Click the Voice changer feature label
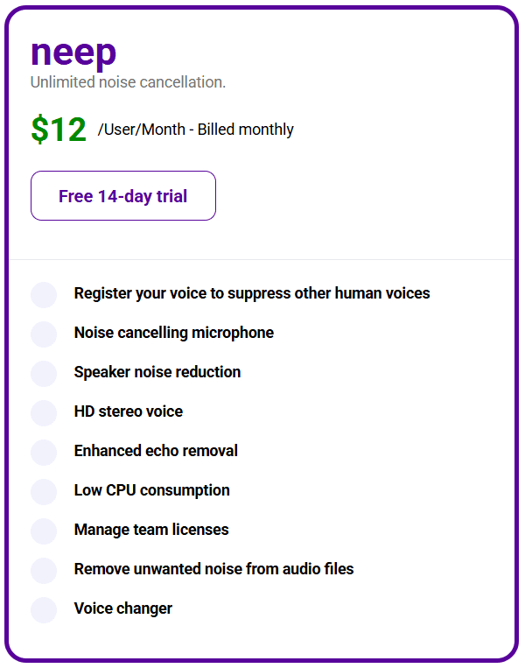The image size is (525, 668). (123, 608)
